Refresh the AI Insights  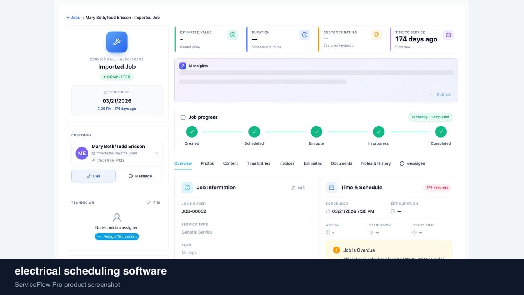click(x=440, y=95)
